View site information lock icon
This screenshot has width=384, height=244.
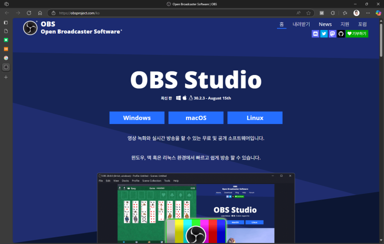[x=53, y=13]
